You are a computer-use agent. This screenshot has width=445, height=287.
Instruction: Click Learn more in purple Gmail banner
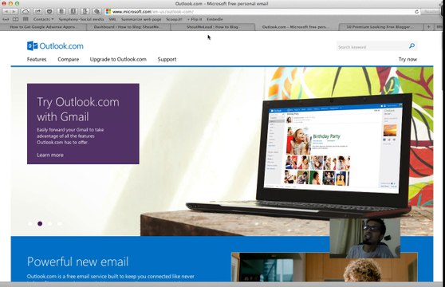(50, 155)
